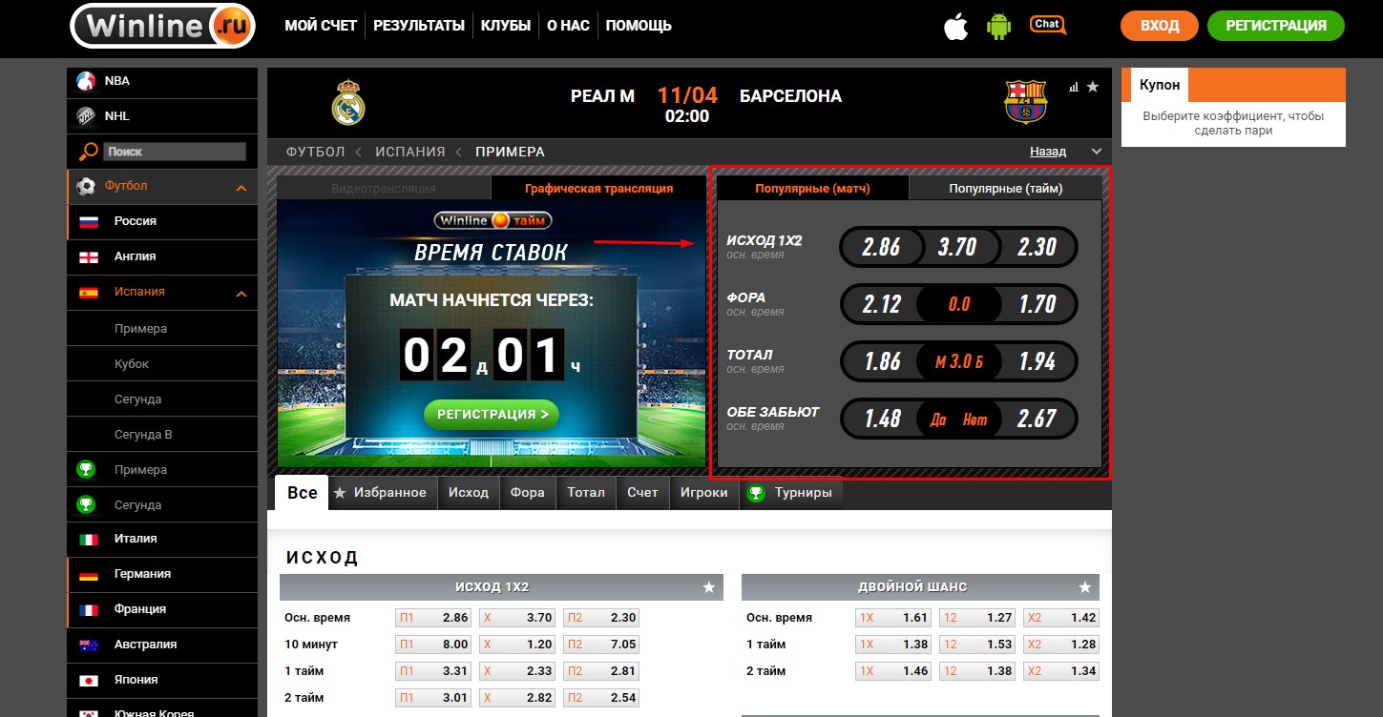Star the Исход 1X2 market
Viewport: 1383px width, 717px height.
[708, 587]
